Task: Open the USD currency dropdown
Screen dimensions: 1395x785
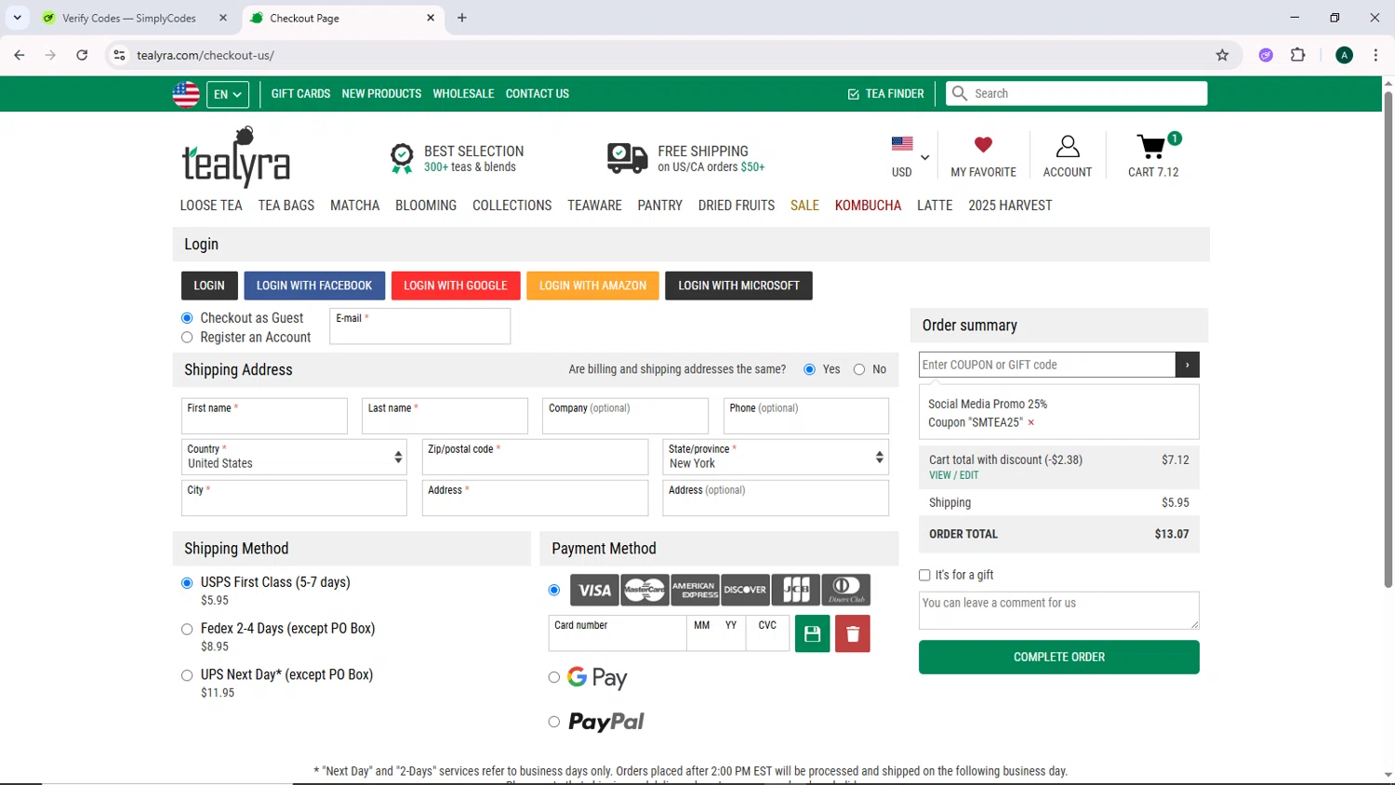Action: click(911, 156)
